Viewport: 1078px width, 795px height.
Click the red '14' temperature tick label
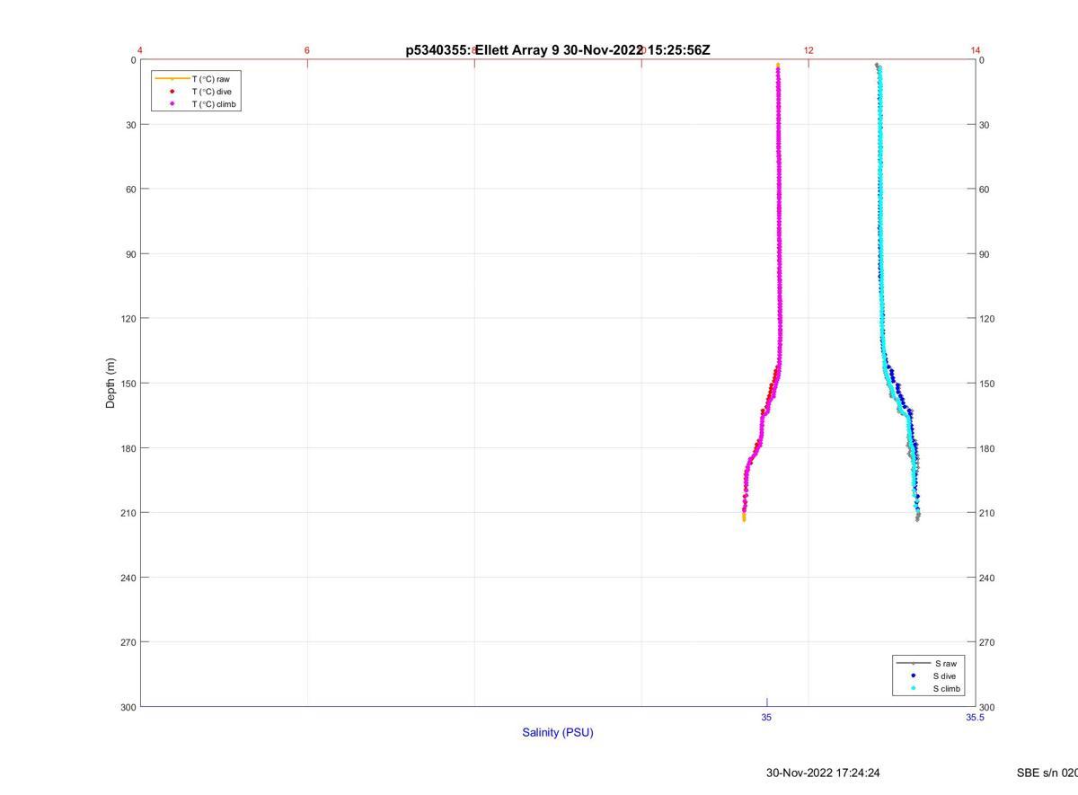976,50
